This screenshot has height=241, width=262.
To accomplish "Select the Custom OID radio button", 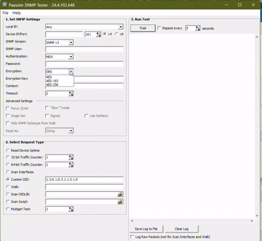I will [8, 179].
